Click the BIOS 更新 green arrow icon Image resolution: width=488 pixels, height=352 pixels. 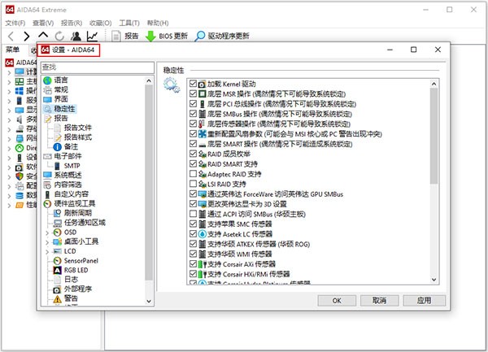pyautogui.click(x=151, y=36)
